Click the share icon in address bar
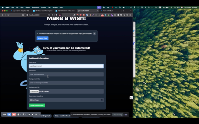 point(52,15)
